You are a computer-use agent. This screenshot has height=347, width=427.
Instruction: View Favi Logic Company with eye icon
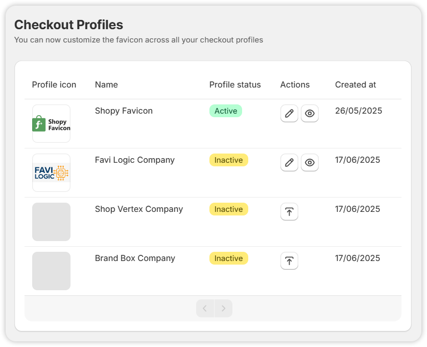pyautogui.click(x=310, y=162)
